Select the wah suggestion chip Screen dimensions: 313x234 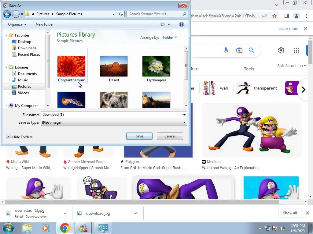pyautogui.click(x=218, y=88)
